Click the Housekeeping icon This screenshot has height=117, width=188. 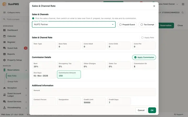click(x=4, y=108)
